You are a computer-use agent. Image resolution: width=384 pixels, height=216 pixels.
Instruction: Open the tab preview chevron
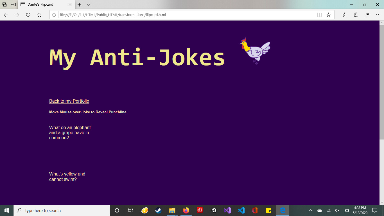[x=88, y=4]
